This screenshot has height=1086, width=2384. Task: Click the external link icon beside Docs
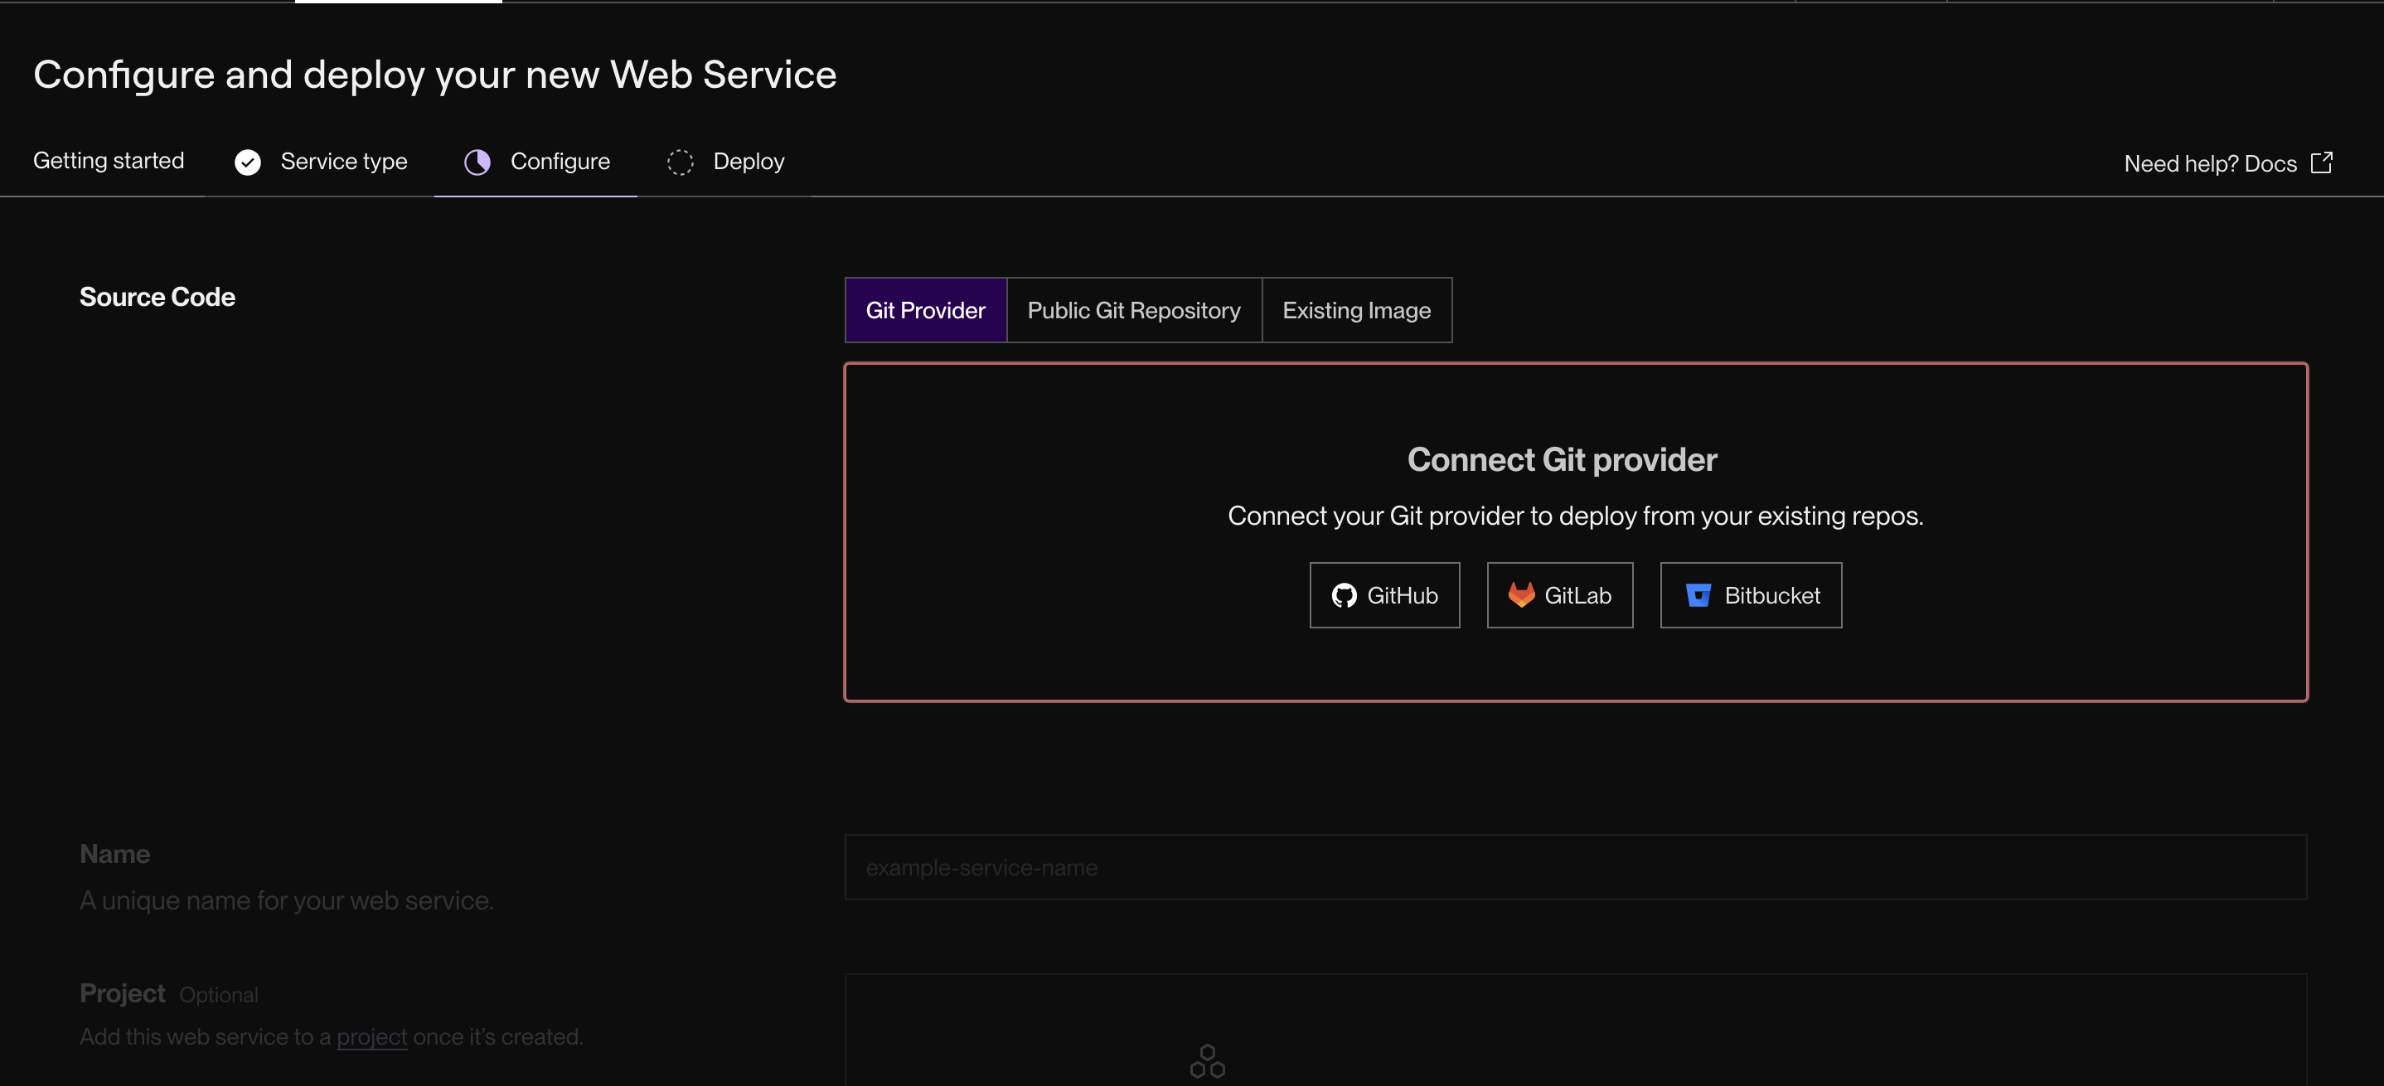(2321, 163)
